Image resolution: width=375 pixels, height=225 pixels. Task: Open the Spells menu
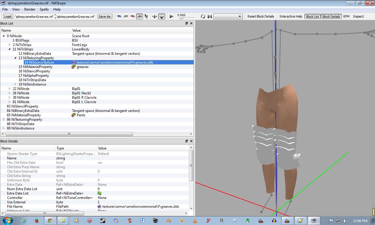coord(44,9)
